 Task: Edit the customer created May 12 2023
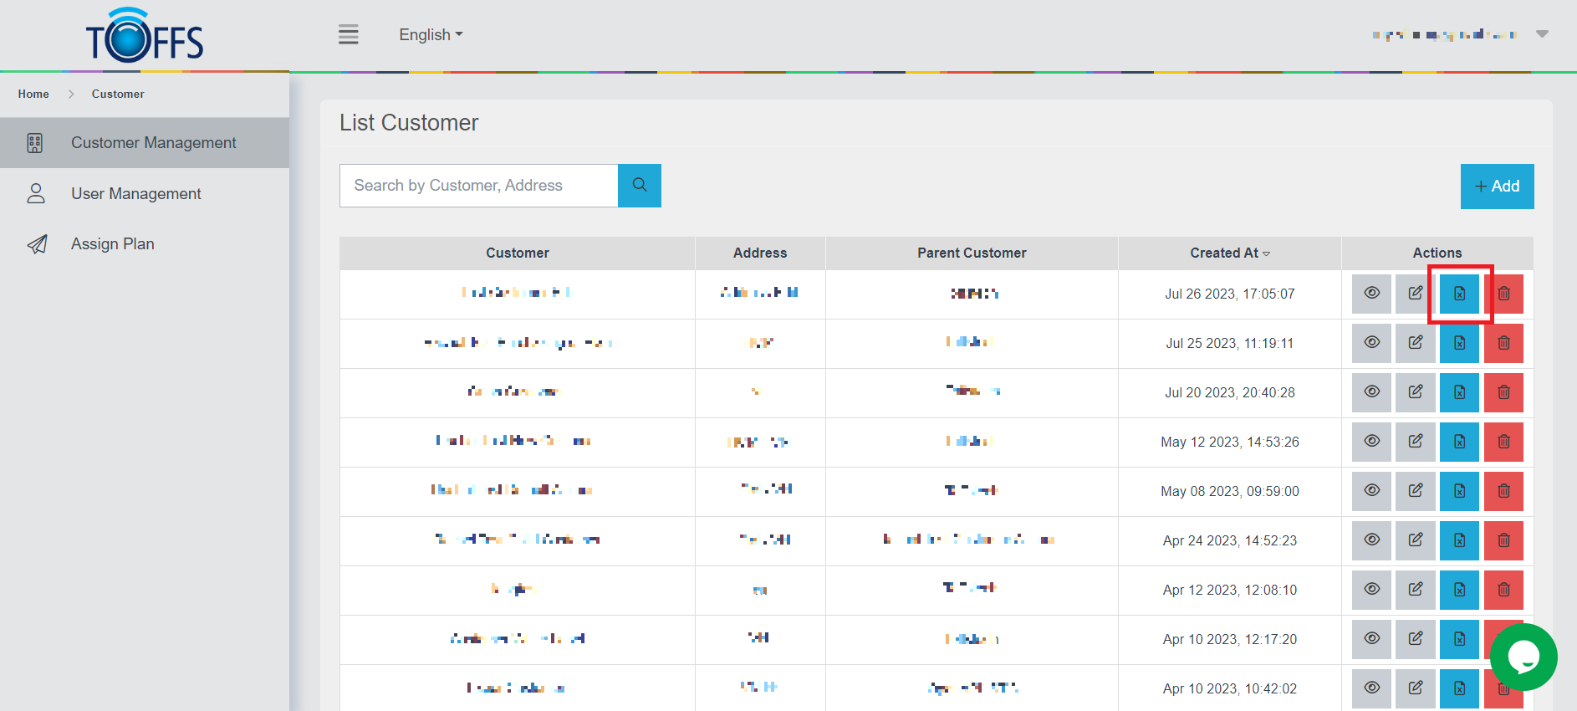(x=1415, y=442)
